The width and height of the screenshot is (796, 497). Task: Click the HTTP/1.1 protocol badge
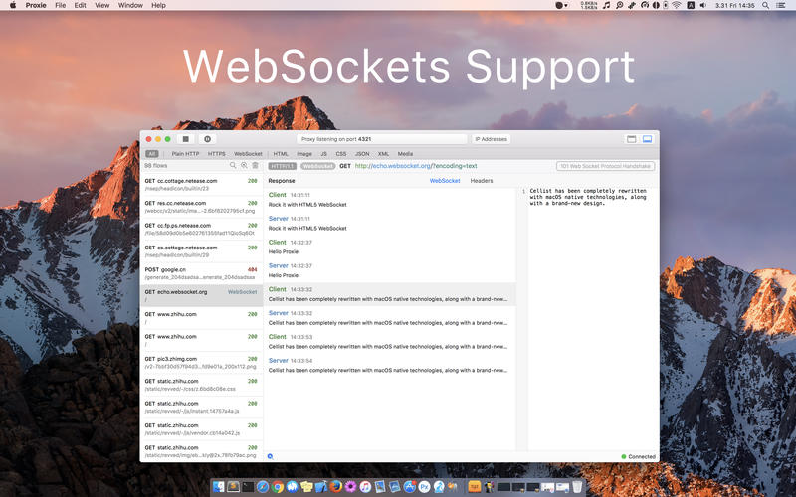point(283,166)
